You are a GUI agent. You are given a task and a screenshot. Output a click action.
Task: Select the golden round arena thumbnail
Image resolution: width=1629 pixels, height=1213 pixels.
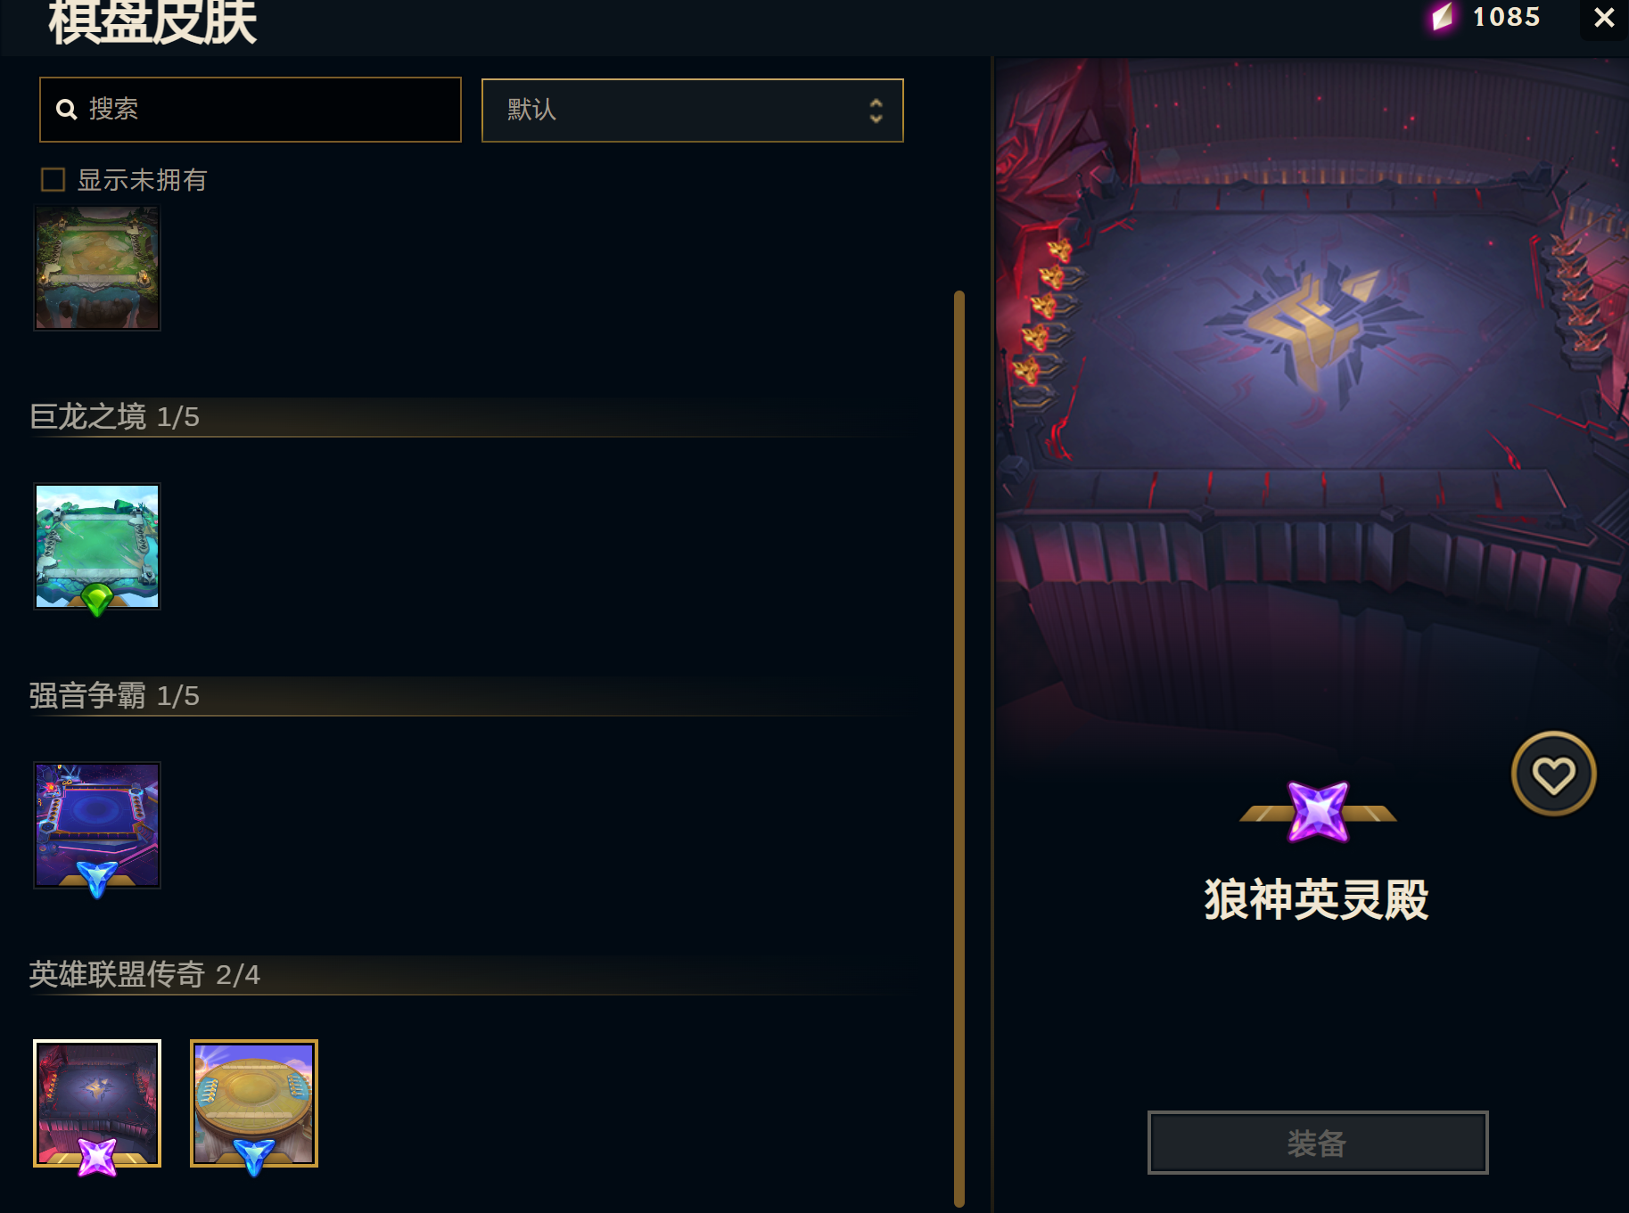point(254,1103)
